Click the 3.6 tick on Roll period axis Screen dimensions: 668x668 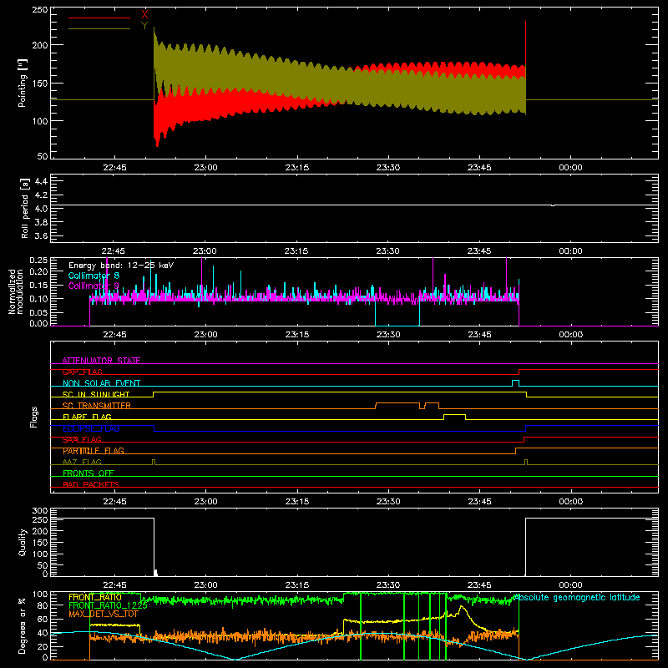click(x=41, y=235)
